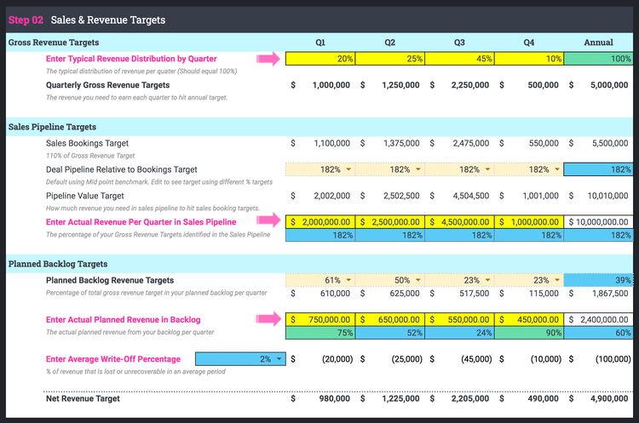
Task: Click the Enter Average Write-Off Percentage label
Action: (115, 359)
